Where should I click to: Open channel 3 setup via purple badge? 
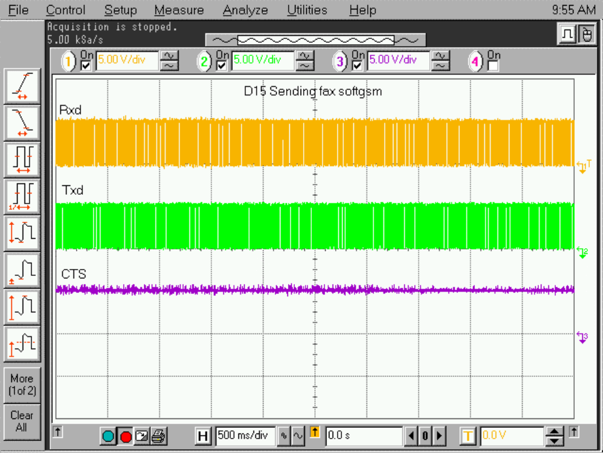tap(340, 62)
